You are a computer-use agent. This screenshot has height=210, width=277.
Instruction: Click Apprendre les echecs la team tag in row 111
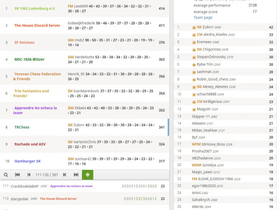tap(71, 186)
